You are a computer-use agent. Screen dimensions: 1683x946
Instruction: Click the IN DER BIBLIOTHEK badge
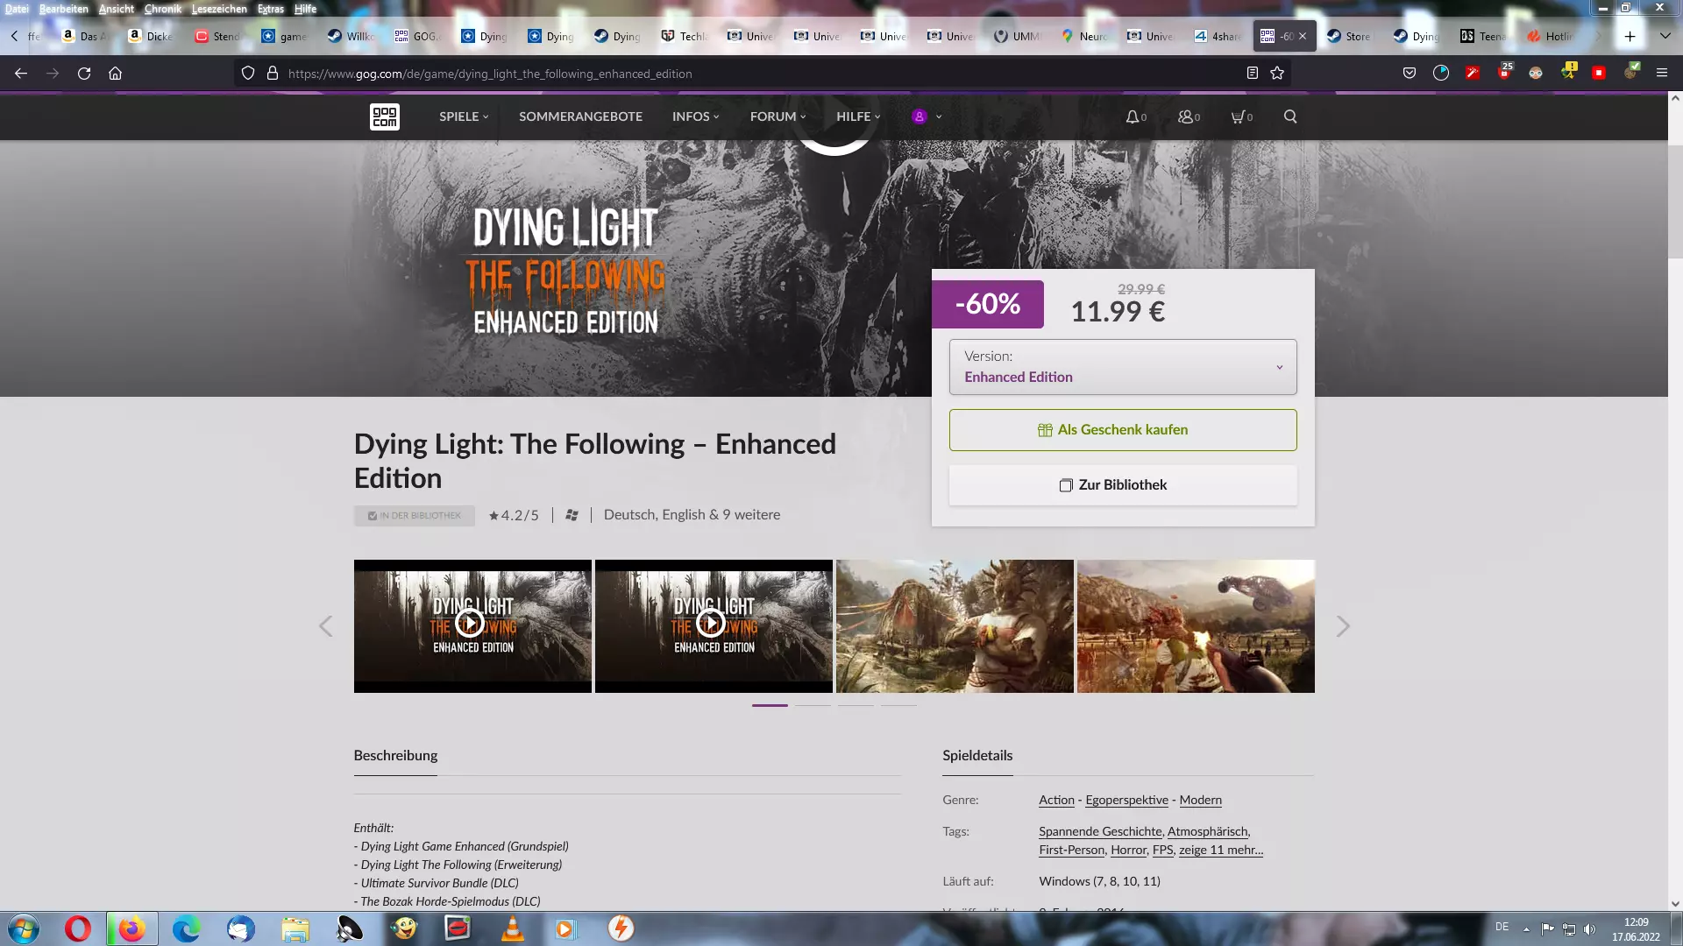(414, 516)
